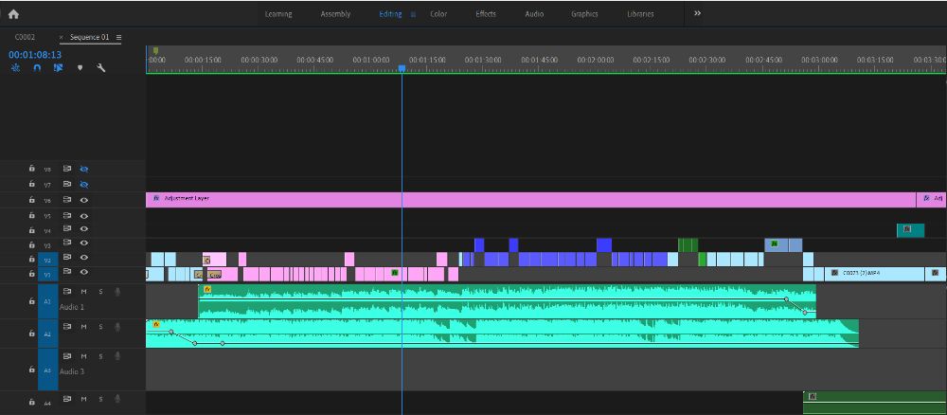Viewport: 947px width, 415px height.
Task: Hide track V6 with eye icon
Action: pyautogui.click(x=84, y=199)
